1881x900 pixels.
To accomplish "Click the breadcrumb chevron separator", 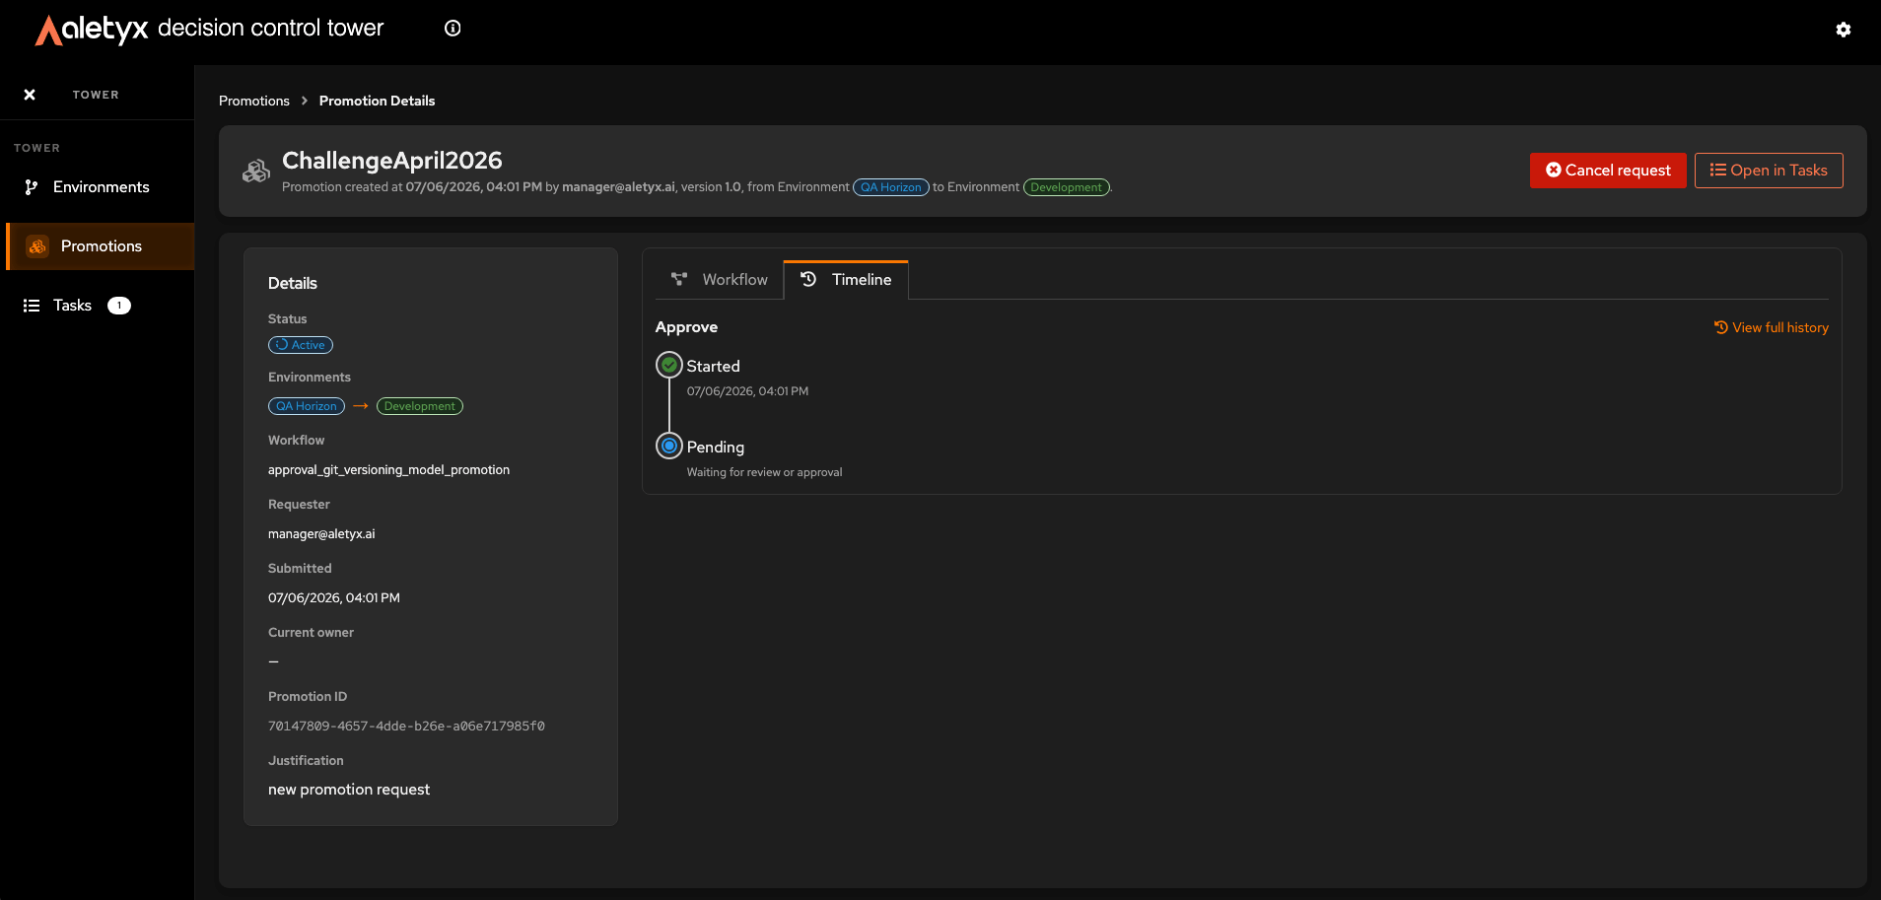I will [305, 101].
